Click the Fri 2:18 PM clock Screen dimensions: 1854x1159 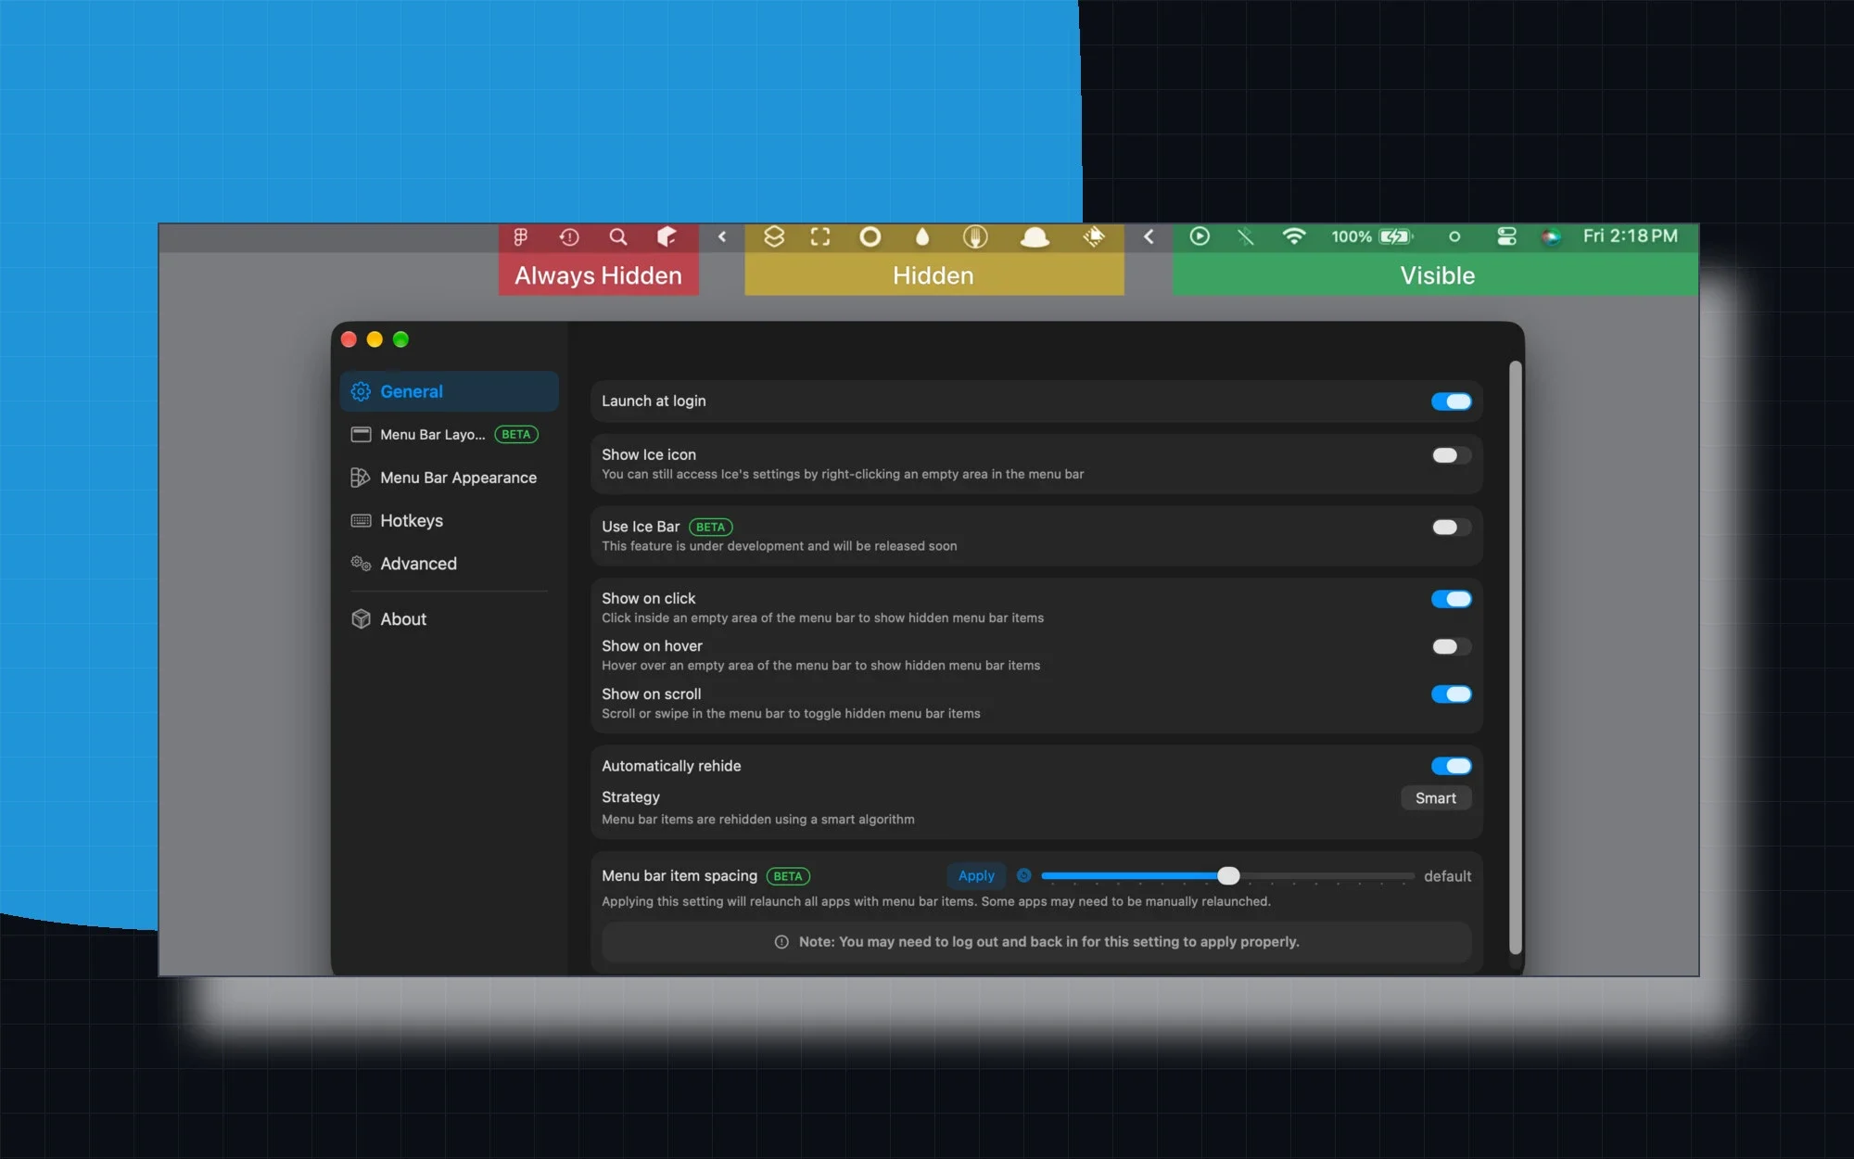pyautogui.click(x=1630, y=236)
